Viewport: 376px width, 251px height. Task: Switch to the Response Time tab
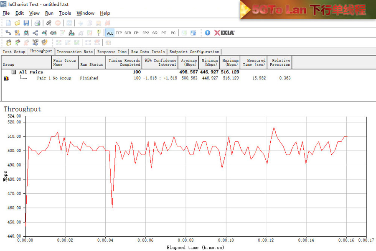tap(112, 52)
